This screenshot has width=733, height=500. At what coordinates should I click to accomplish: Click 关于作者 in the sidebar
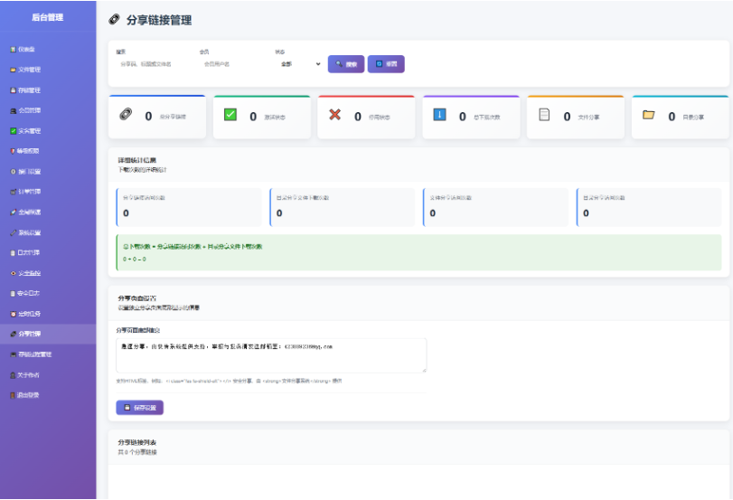click(x=29, y=374)
